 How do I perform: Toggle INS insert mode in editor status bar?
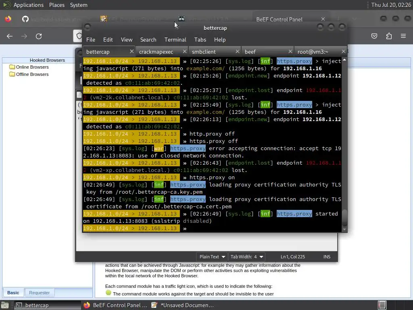327,256
